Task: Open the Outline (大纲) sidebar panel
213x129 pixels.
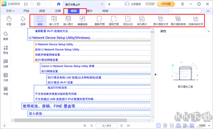Action: [x=6, y=77]
